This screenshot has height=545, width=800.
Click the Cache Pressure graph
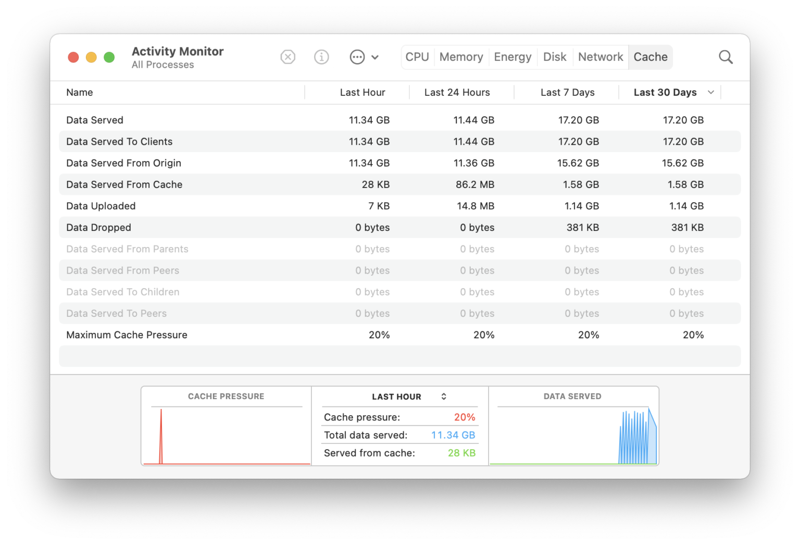[x=226, y=435]
